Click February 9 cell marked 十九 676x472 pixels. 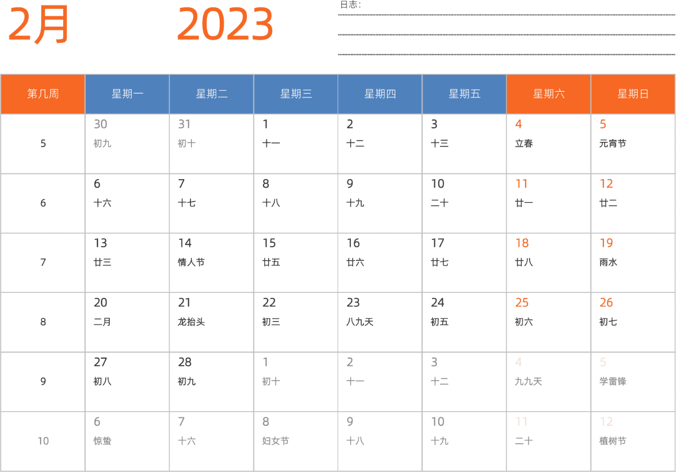point(380,203)
